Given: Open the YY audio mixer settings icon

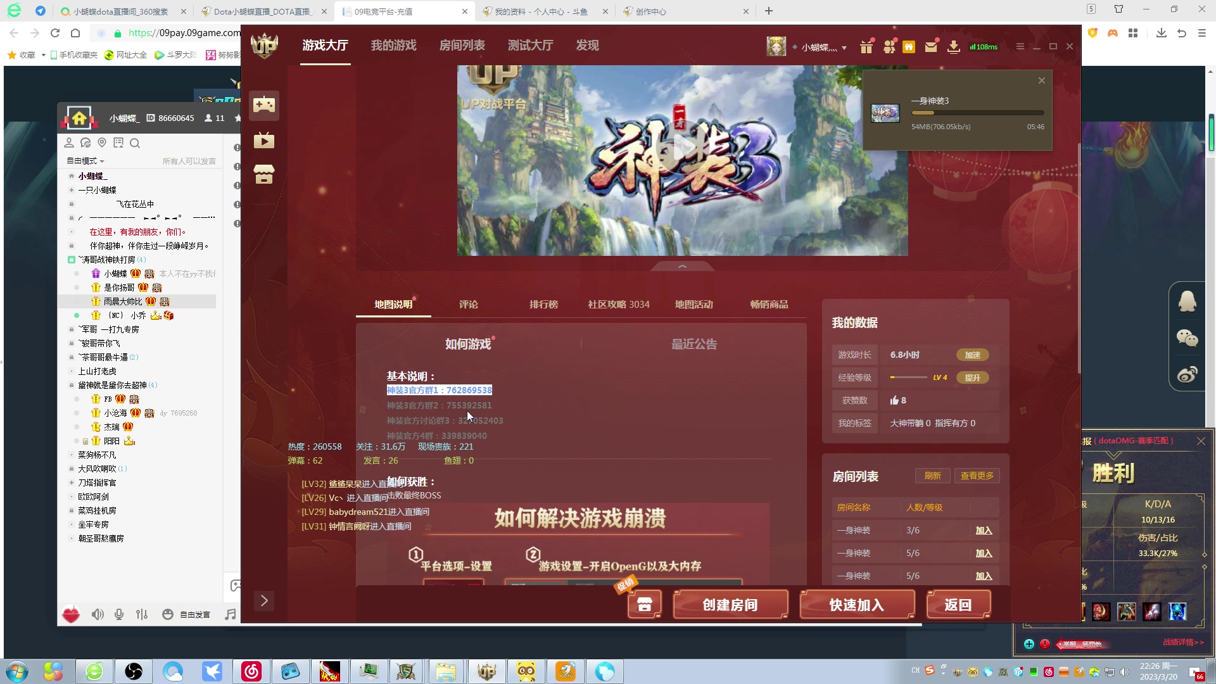Looking at the screenshot, I should (142, 614).
